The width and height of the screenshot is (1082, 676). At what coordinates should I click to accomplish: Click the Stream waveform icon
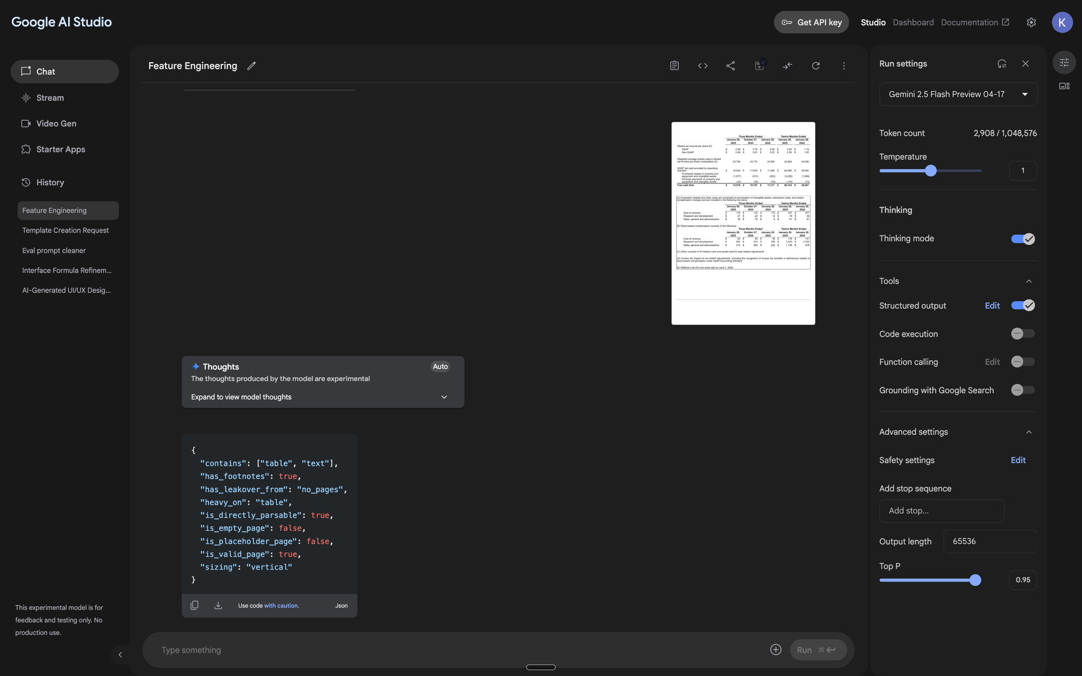click(x=26, y=97)
